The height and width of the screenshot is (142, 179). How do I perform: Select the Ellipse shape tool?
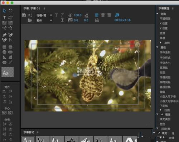(4, 62)
